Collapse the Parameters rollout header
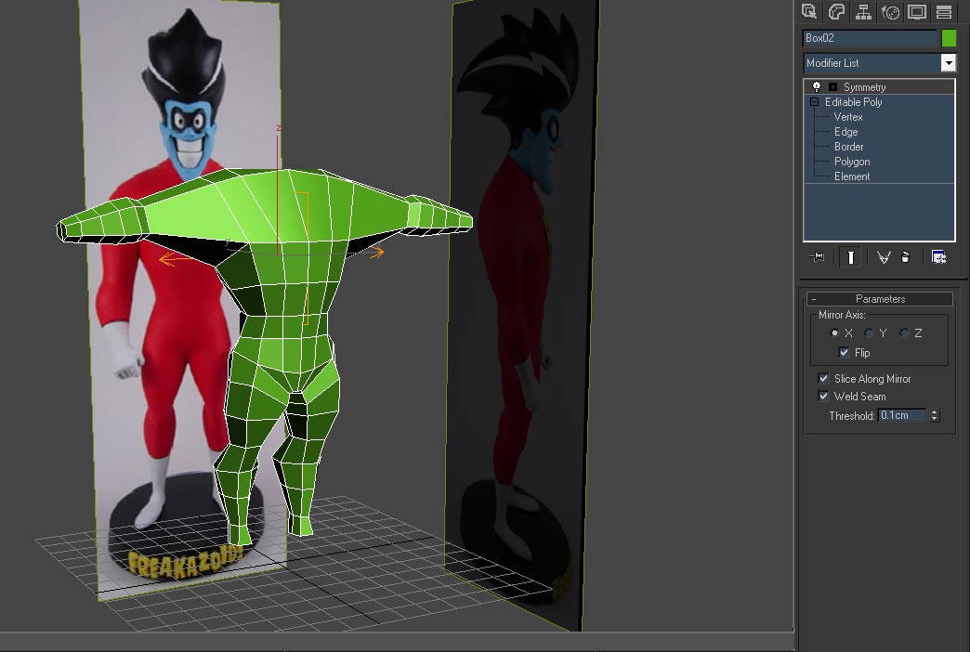Screen dimensions: 970x652 880,299
